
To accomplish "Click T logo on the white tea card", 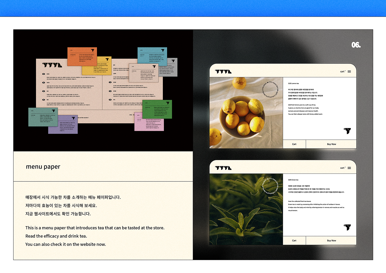I will tap(154, 67).
